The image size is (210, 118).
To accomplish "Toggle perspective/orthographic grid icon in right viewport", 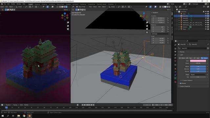I will click(x=147, y=32).
